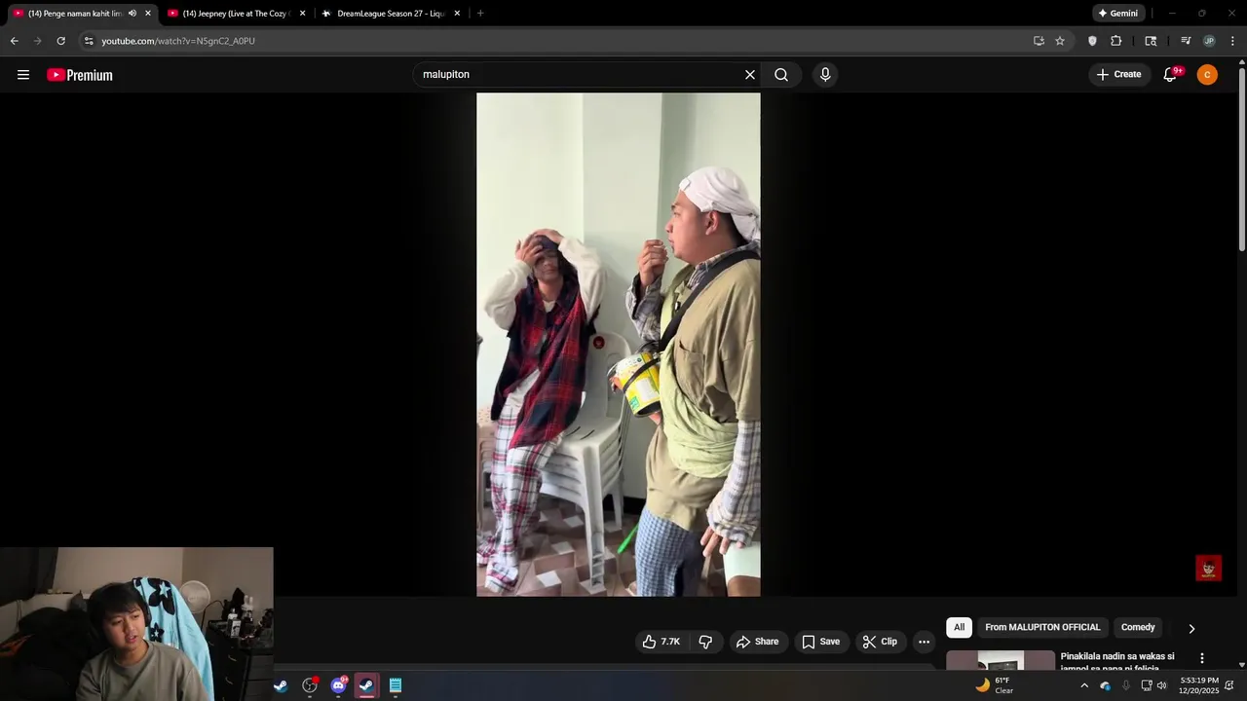Viewport: 1247px width, 701px height.
Task: Select the All filter chip
Action: tap(959, 628)
